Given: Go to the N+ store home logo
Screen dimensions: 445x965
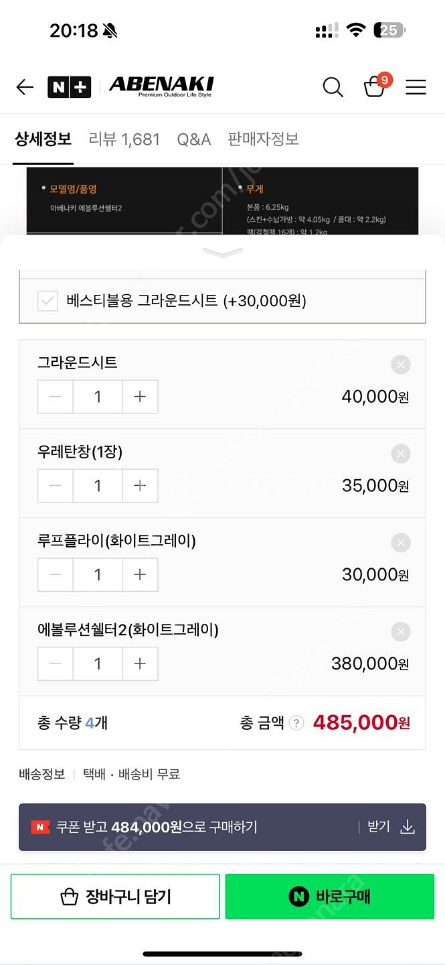Looking at the screenshot, I should point(69,87).
